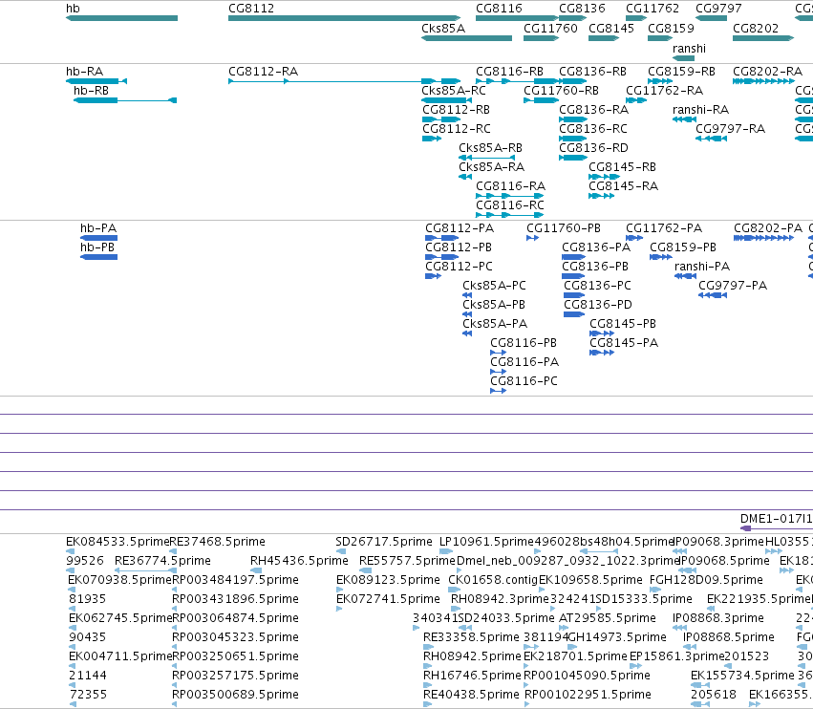Click the RE36774.5prime EST label
This screenshot has width=813, height=709.
tap(162, 561)
